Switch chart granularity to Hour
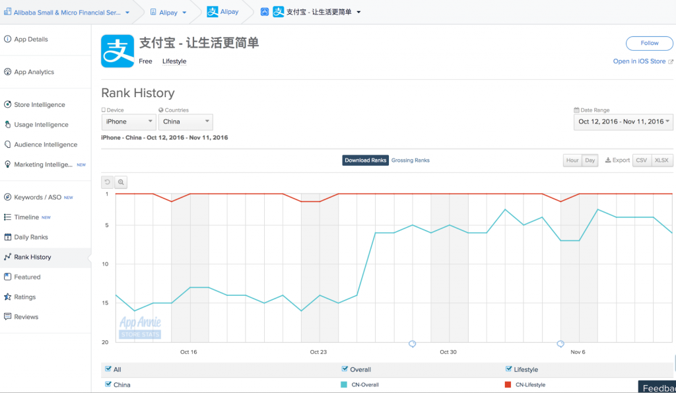Image resolution: width=676 pixels, height=393 pixels. pyautogui.click(x=572, y=160)
